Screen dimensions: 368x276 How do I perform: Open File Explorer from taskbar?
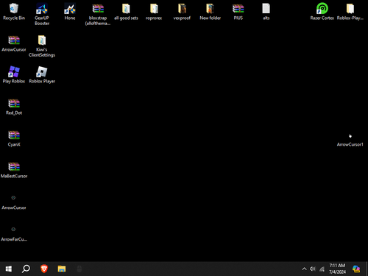(x=62, y=269)
